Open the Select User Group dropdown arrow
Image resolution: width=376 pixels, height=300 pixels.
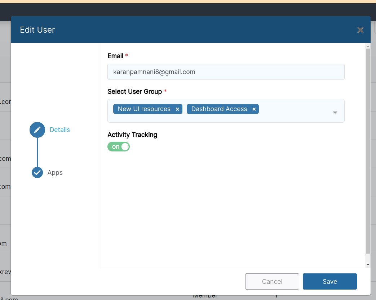pyautogui.click(x=335, y=112)
